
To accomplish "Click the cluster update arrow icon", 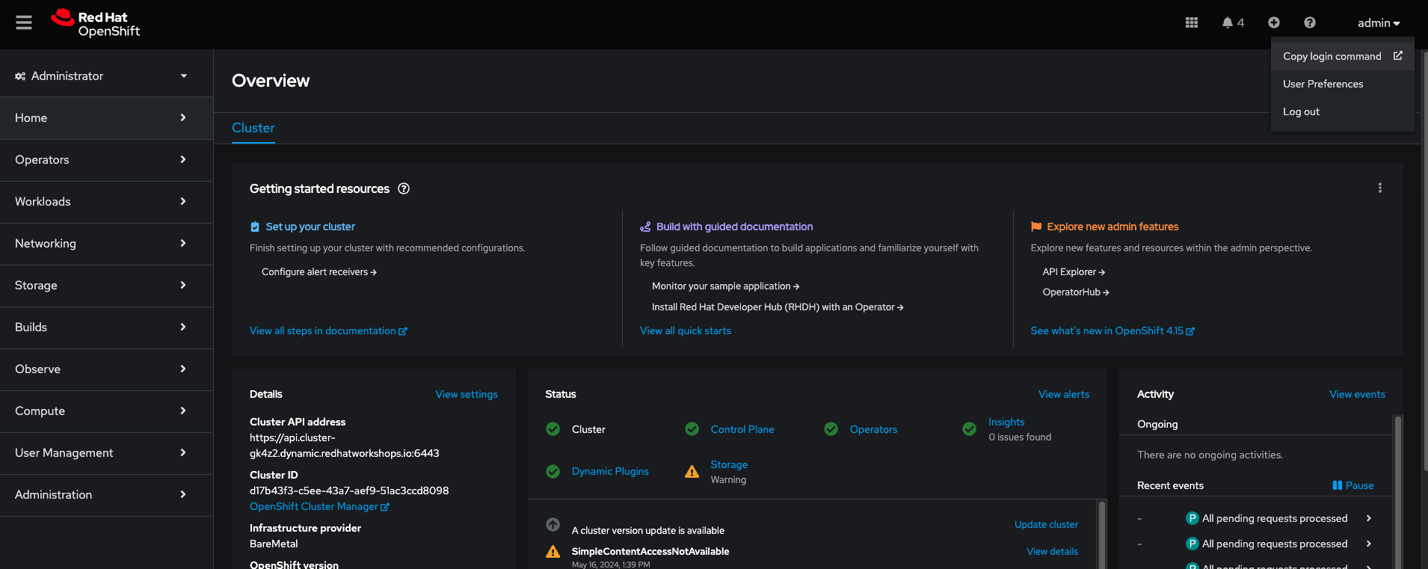I will pyautogui.click(x=553, y=525).
